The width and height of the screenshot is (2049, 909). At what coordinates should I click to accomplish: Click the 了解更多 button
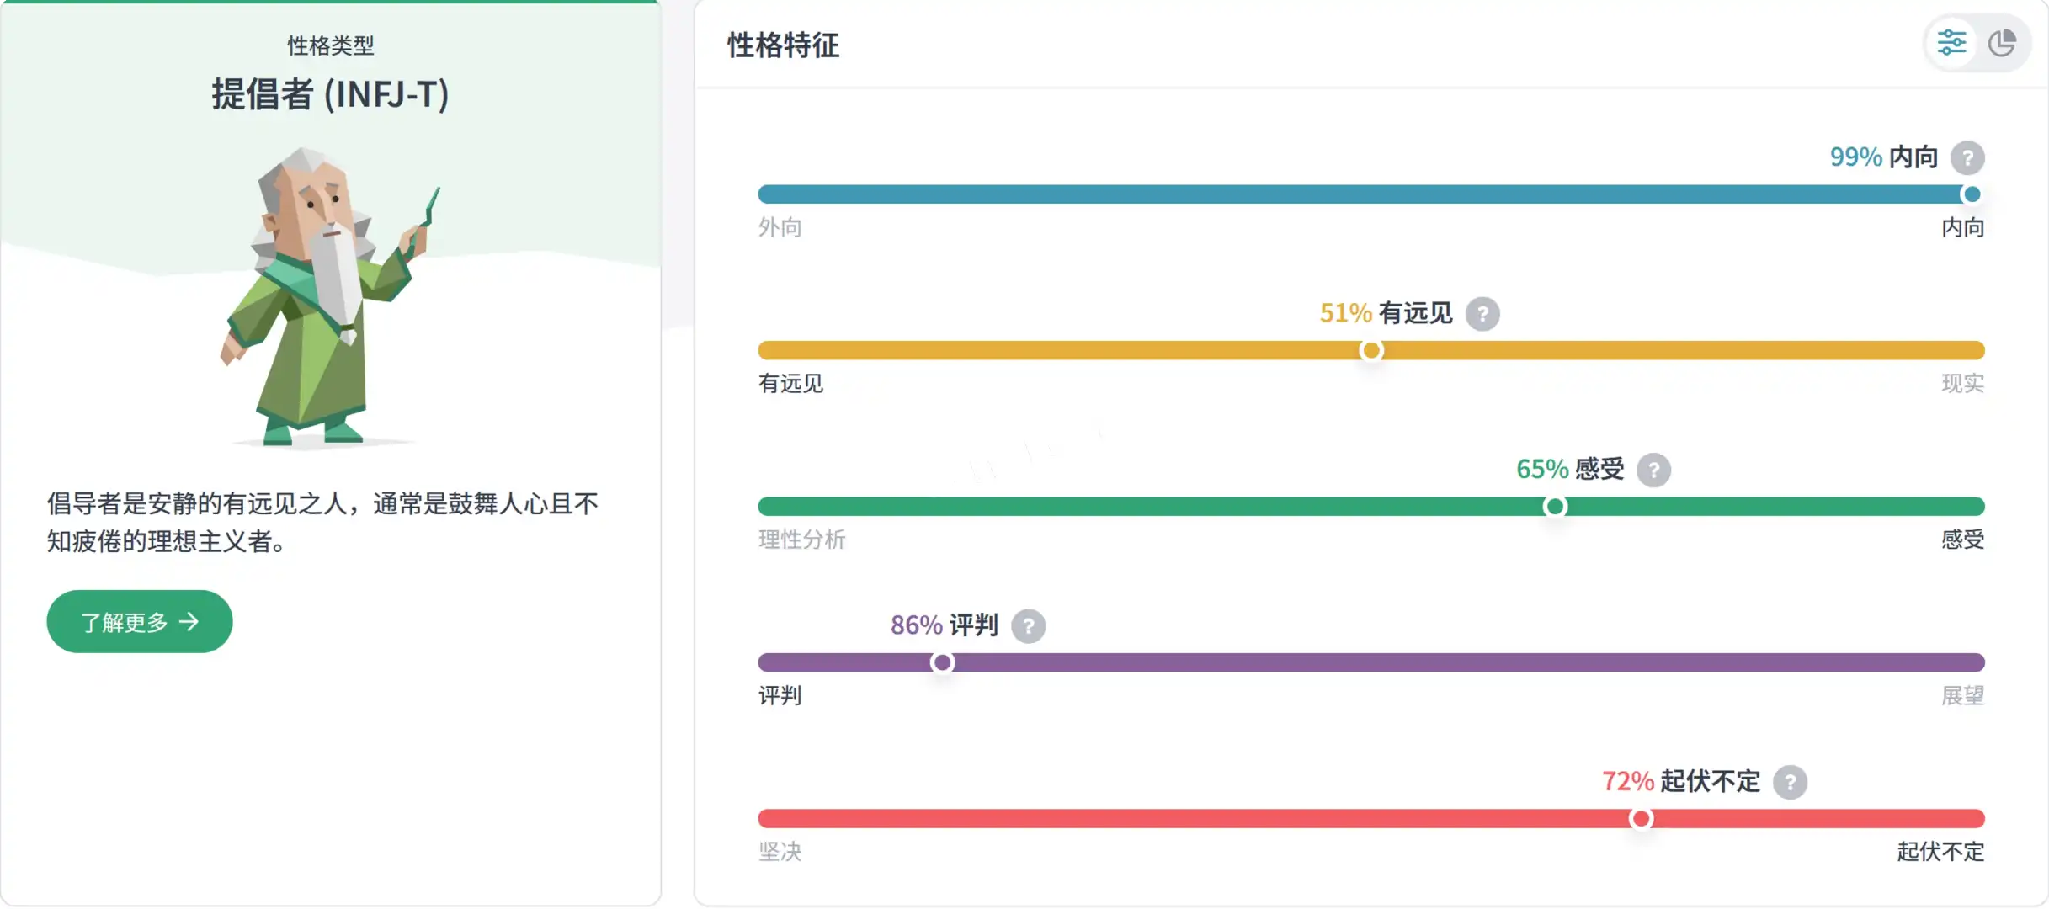[x=140, y=622]
